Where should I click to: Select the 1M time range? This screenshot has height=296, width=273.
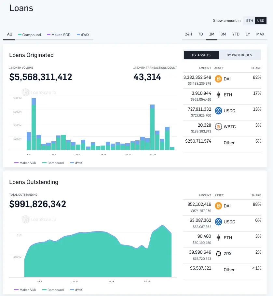(x=212, y=34)
